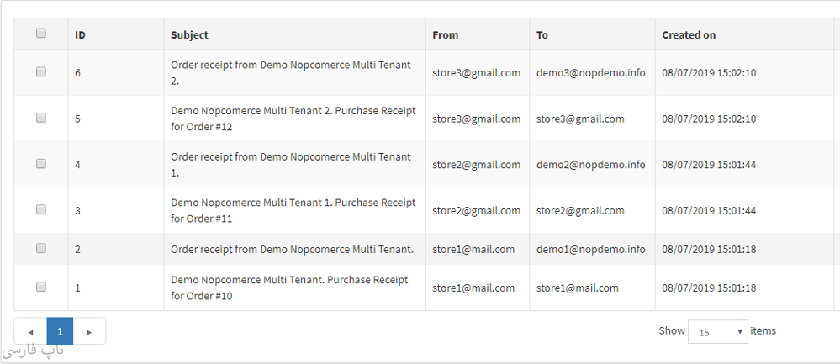Click the From column header
The image size is (840, 364).
click(445, 35)
